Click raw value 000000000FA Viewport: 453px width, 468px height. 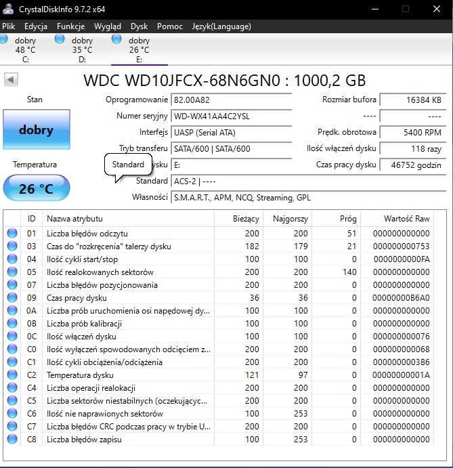click(x=402, y=259)
